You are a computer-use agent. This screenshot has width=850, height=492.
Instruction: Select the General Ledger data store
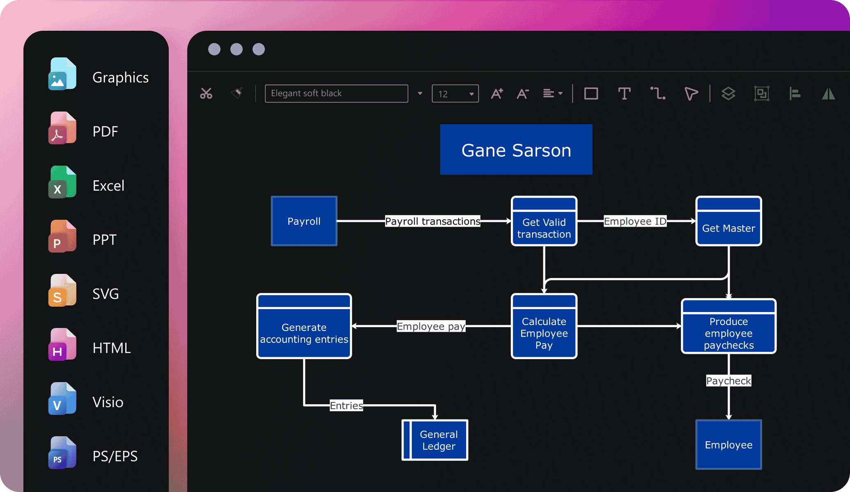pos(435,440)
